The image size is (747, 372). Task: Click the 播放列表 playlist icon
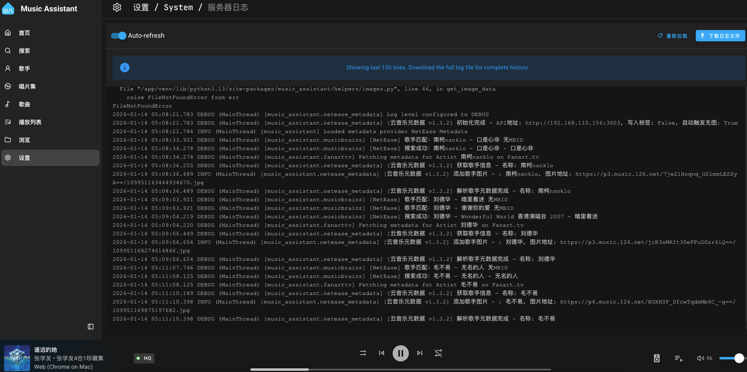click(x=8, y=122)
